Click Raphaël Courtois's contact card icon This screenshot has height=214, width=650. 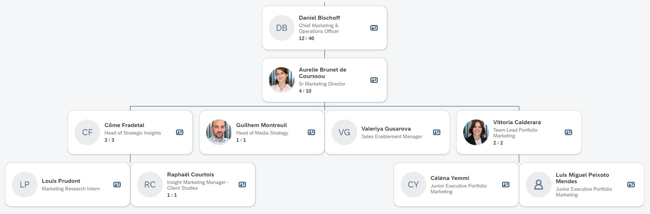(242, 185)
